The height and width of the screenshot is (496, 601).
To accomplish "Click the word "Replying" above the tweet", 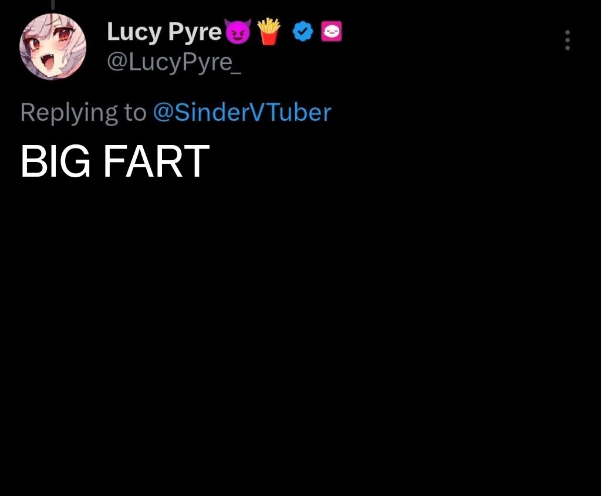I will click(x=69, y=113).
